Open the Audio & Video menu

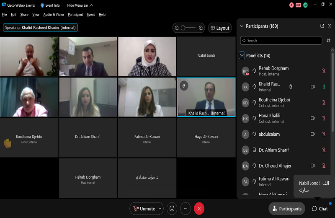(x=54, y=15)
